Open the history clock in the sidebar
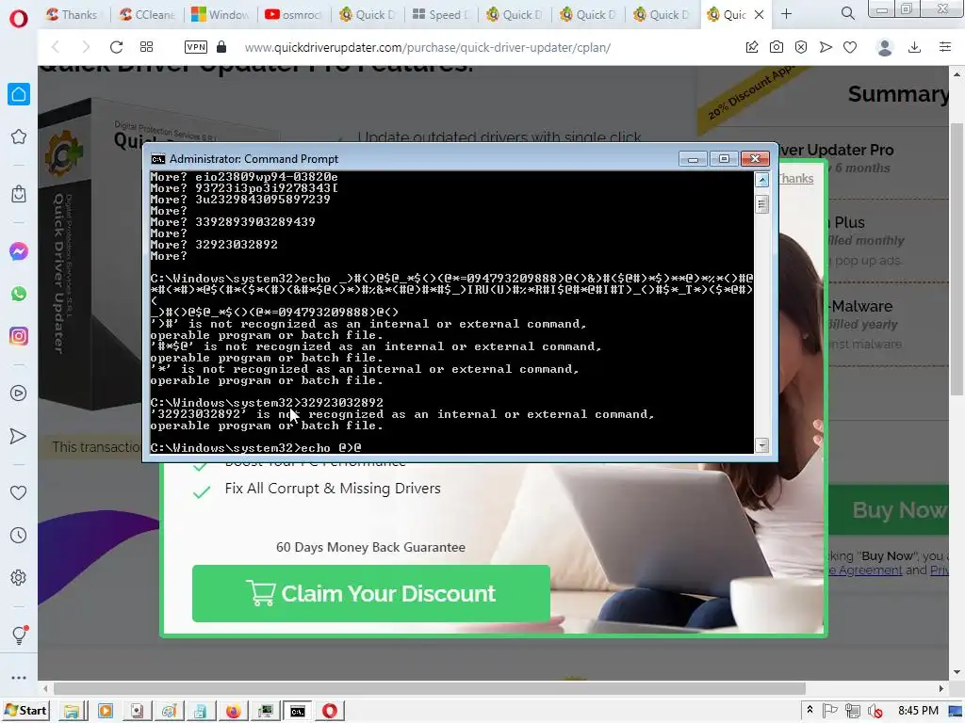The image size is (965, 723). coord(19,536)
